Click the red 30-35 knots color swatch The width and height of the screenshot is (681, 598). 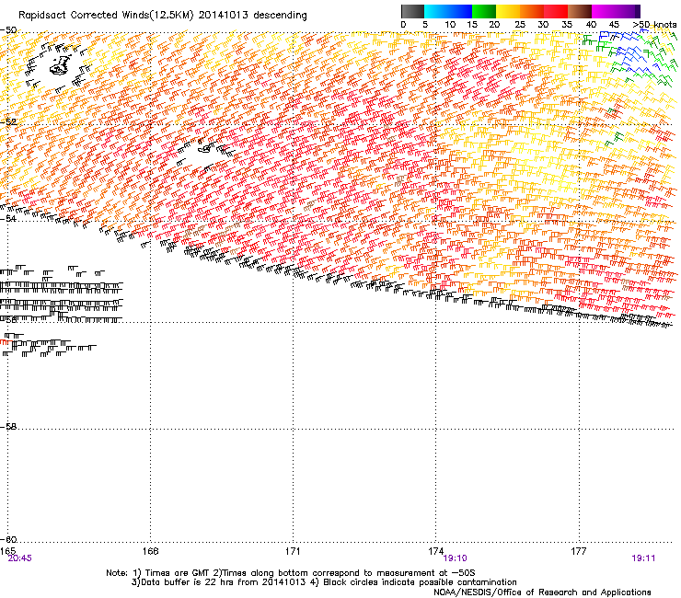pyautogui.click(x=556, y=11)
